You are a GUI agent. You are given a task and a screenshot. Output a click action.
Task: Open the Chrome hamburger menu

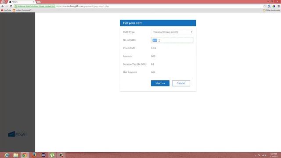pyautogui.click(x=279, y=6)
